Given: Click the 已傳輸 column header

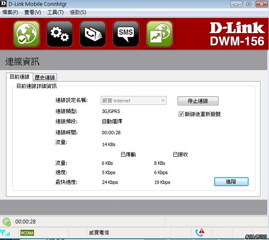Looking at the screenshot, I should pyautogui.click(x=128, y=155).
